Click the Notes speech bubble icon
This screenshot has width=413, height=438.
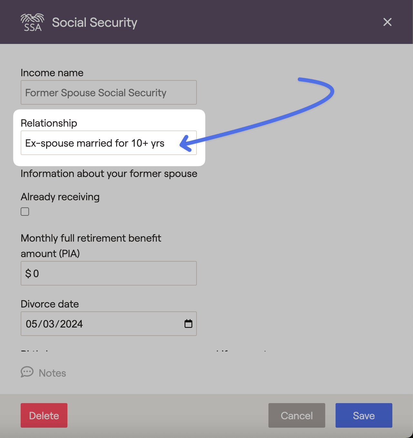tap(27, 372)
